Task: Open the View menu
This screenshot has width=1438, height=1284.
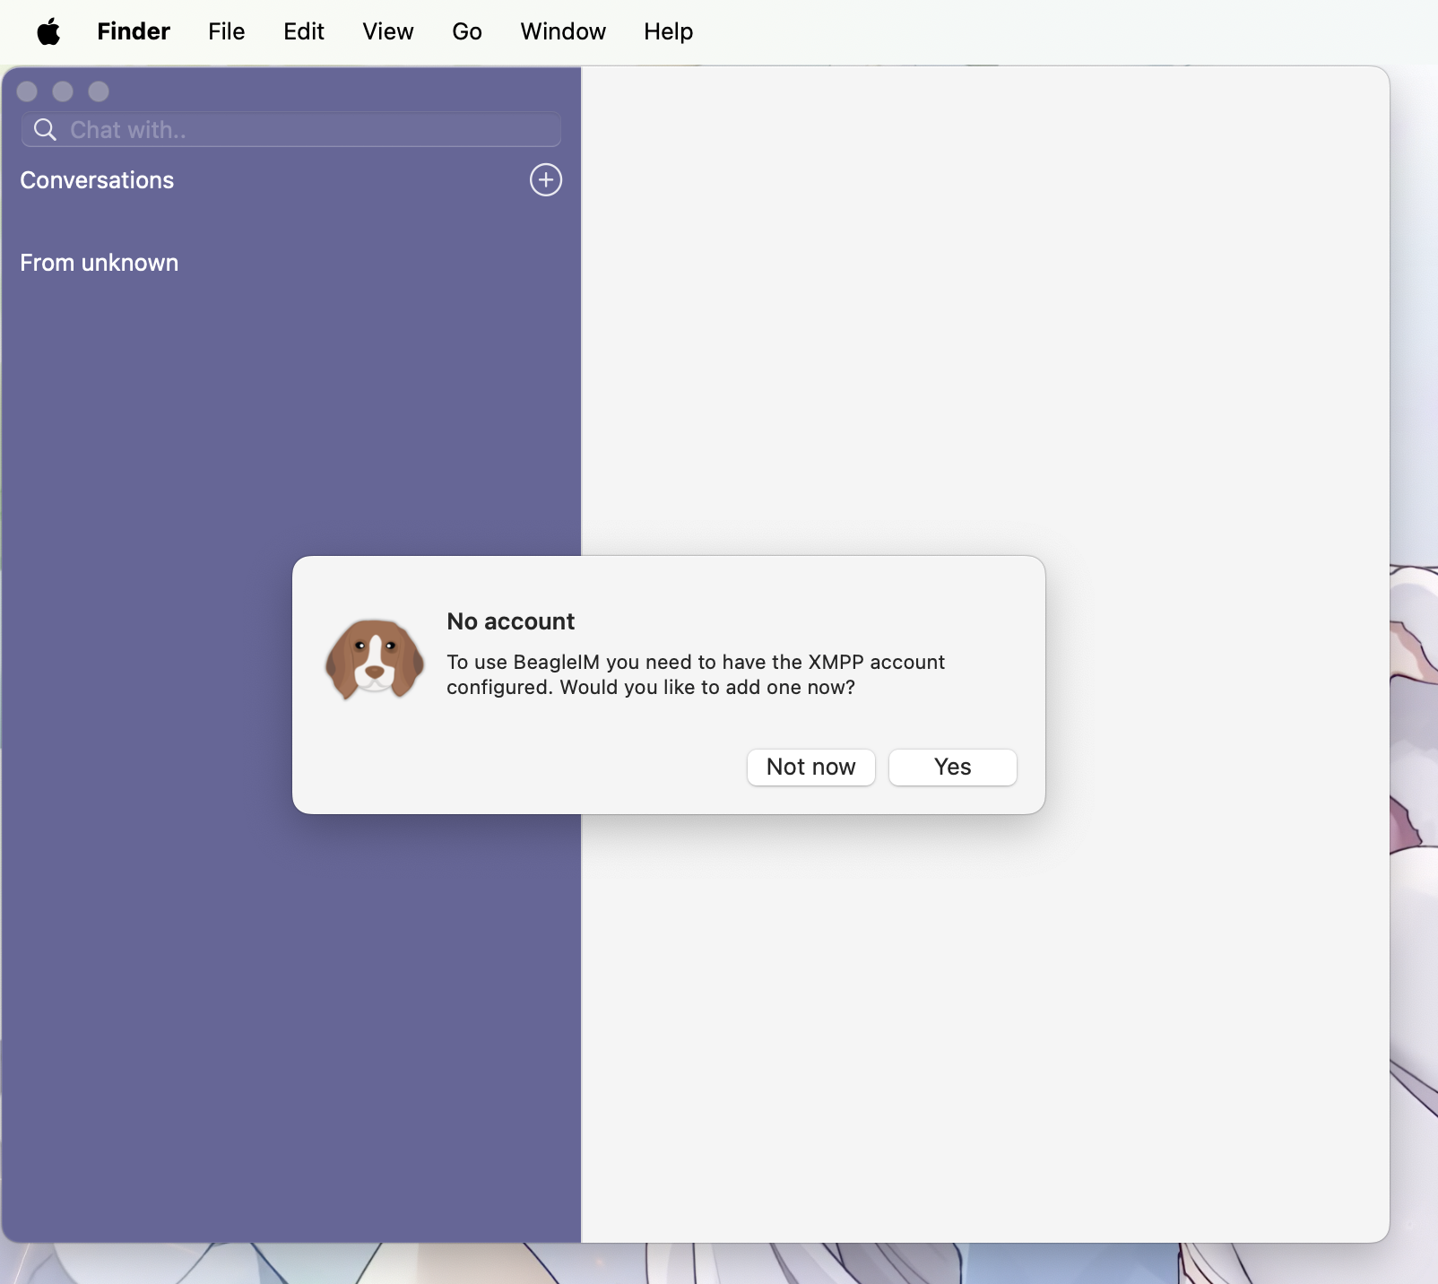Action: (388, 32)
